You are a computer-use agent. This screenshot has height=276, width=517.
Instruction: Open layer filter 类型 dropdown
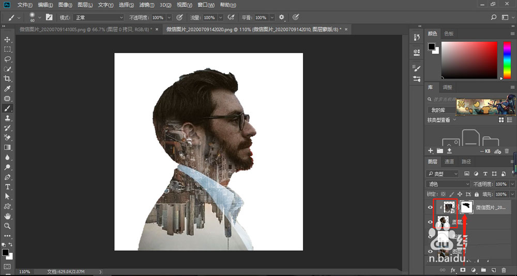click(442, 174)
